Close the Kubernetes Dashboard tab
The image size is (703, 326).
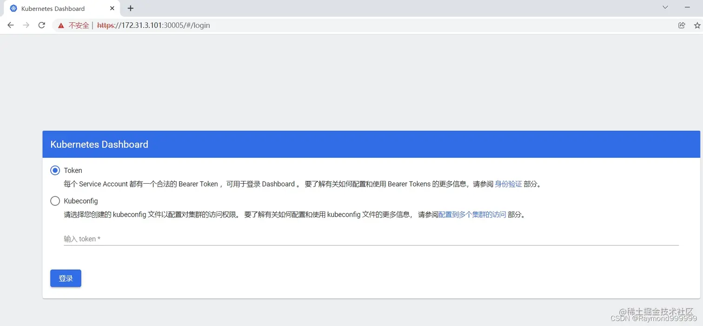click(112, 8)
